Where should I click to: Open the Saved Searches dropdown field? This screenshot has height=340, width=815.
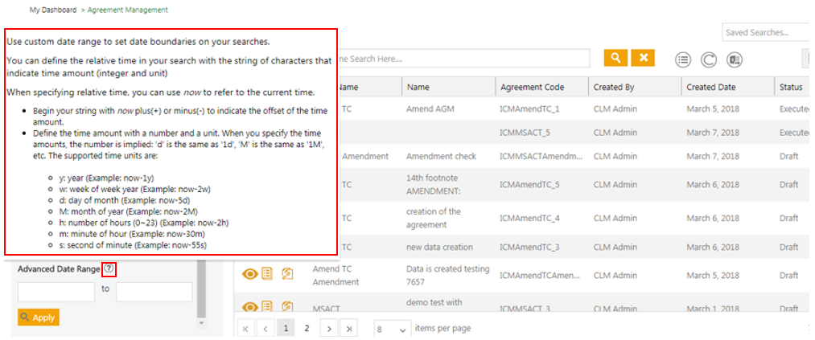click(766, 32)
